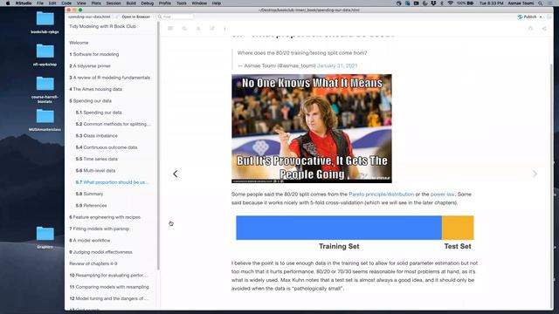Screen dimensions: 559x314
Task: Open the Session menu
Action: coord(114,3)
